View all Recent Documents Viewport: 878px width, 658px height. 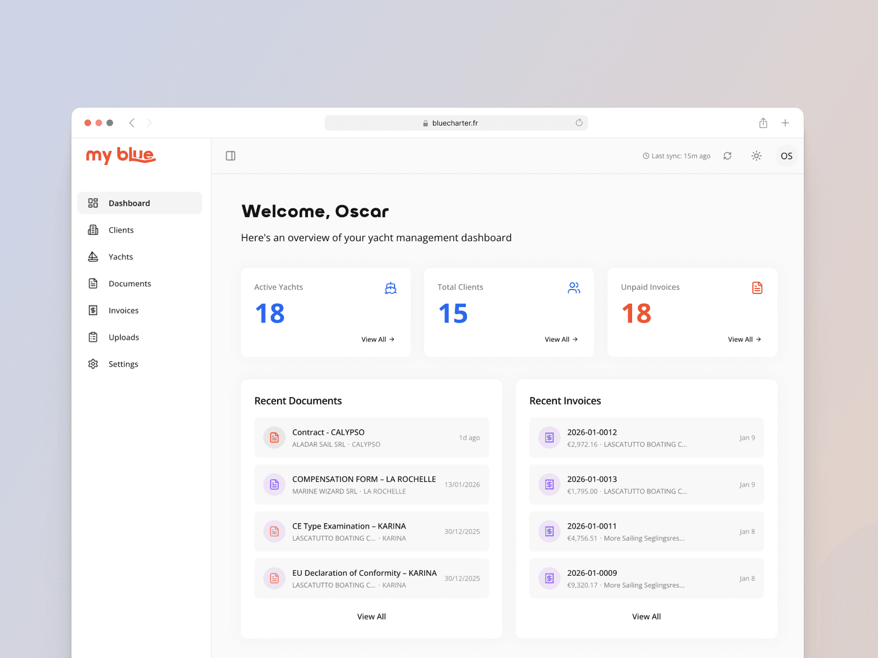click(372, 617)
